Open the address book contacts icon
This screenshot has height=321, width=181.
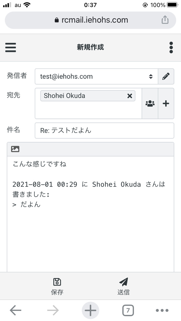coord(150,104)
